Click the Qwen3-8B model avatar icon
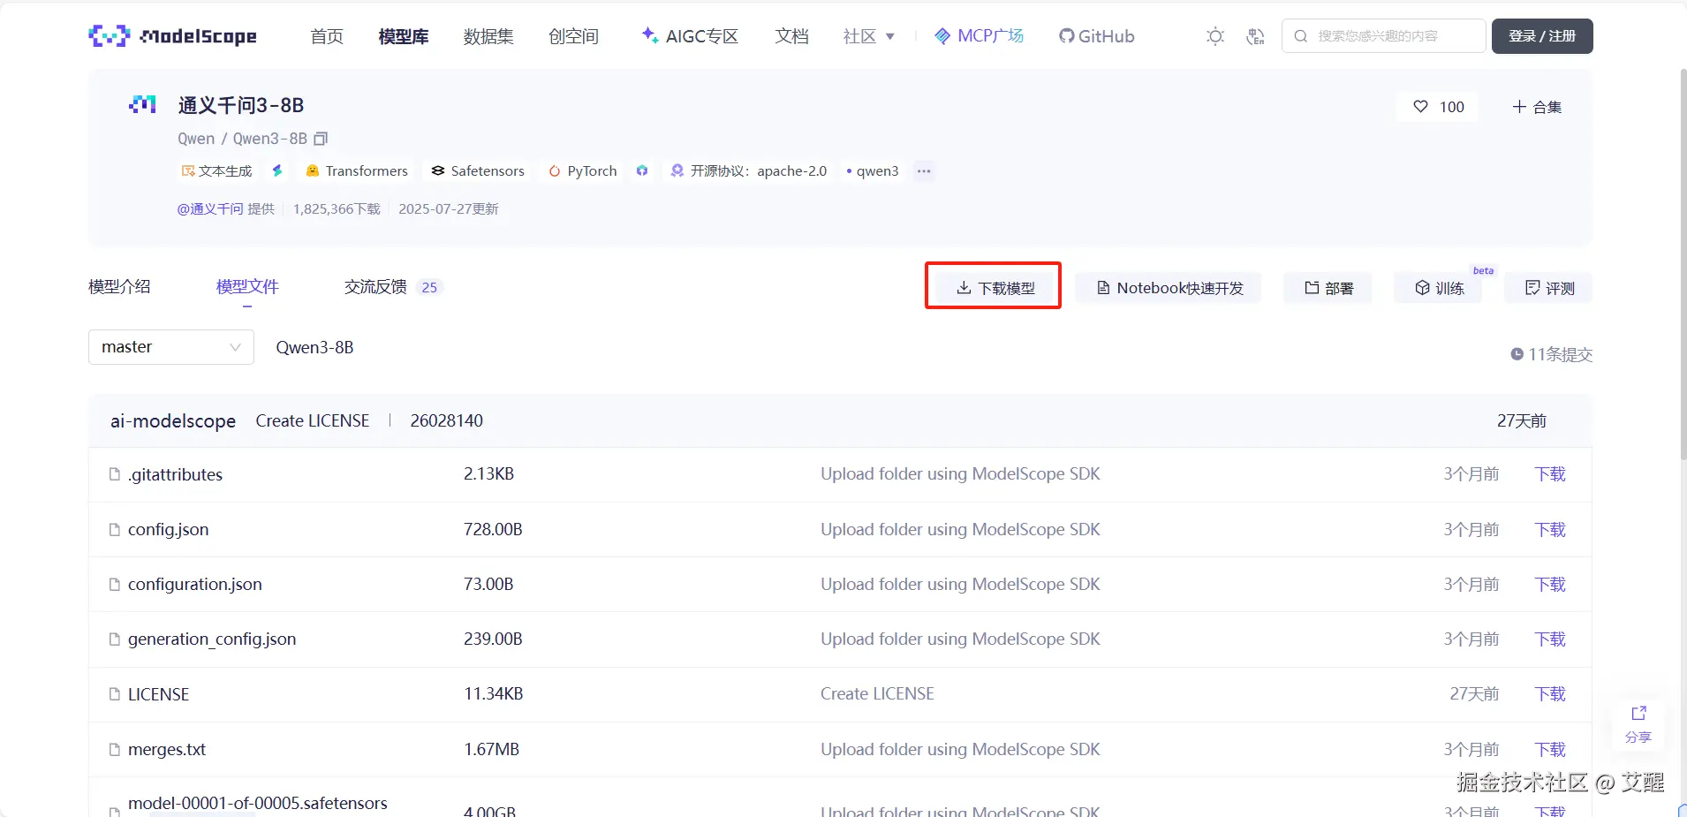The width and height of the screenshot is (1687, 817). coord(142,105)
